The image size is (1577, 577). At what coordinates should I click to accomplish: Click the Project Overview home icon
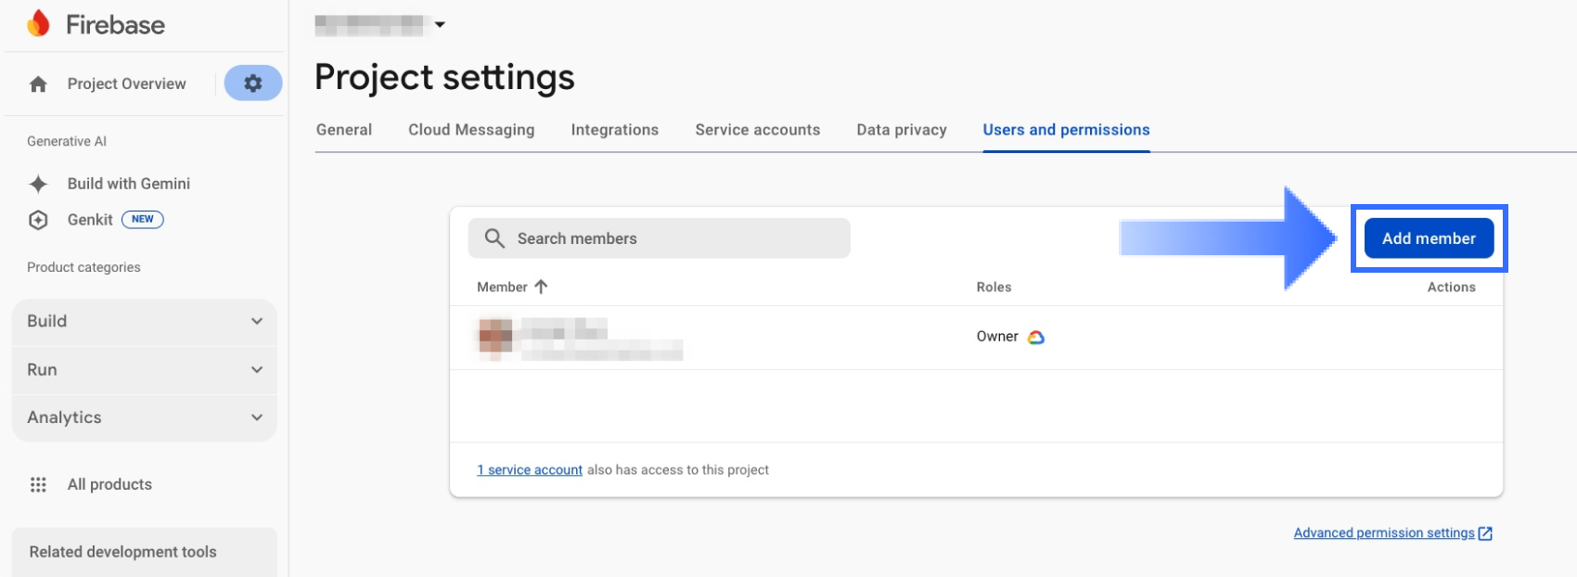pos(38,84)
